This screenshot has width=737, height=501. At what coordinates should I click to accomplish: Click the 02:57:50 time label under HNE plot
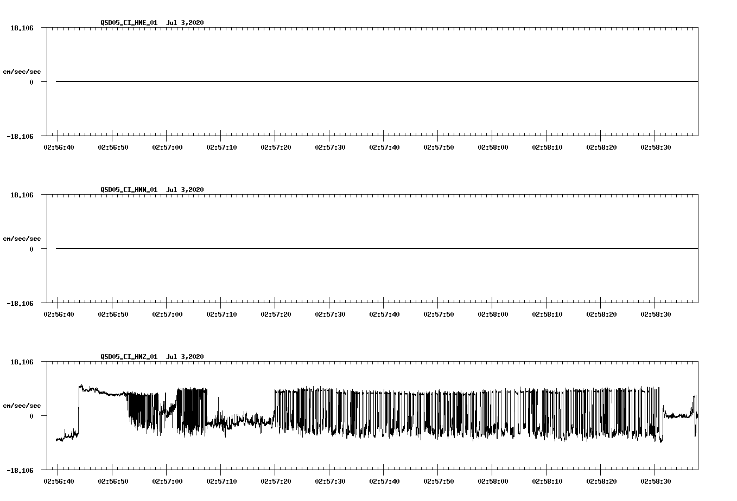[x=439, y=147]
